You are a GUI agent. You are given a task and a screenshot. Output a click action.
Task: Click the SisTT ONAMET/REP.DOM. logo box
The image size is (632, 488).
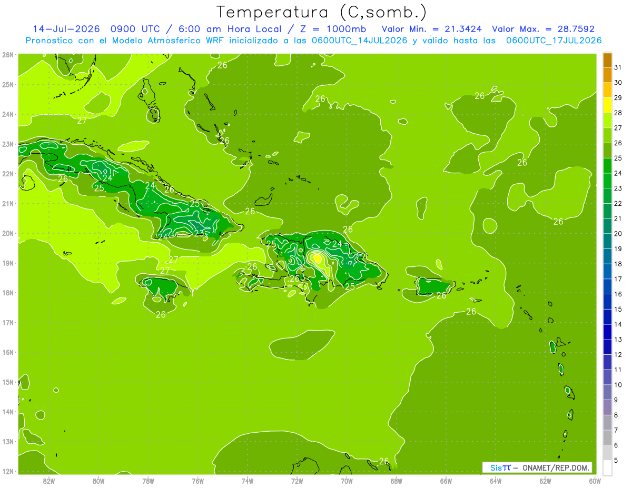pos(537,467)
